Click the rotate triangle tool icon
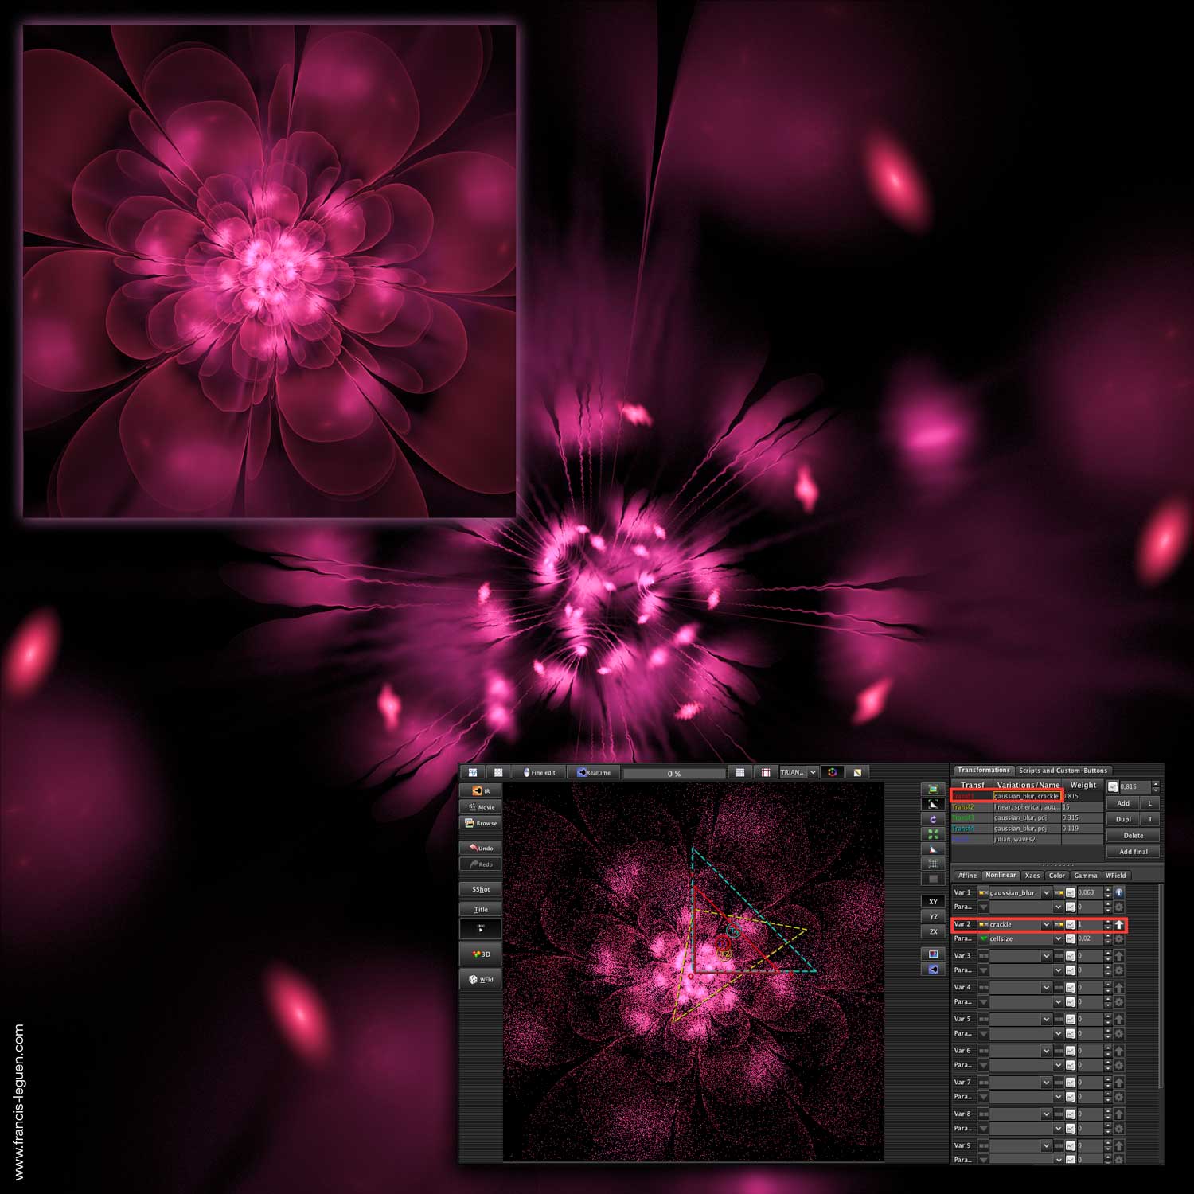 tap(933, 819)
